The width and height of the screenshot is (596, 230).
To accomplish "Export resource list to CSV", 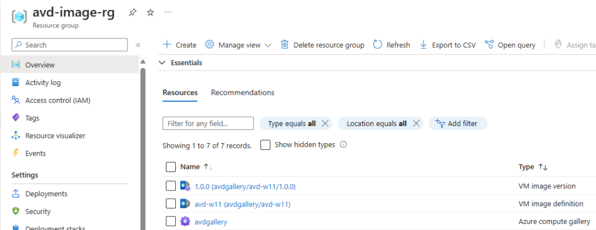I will click(448, 45).
